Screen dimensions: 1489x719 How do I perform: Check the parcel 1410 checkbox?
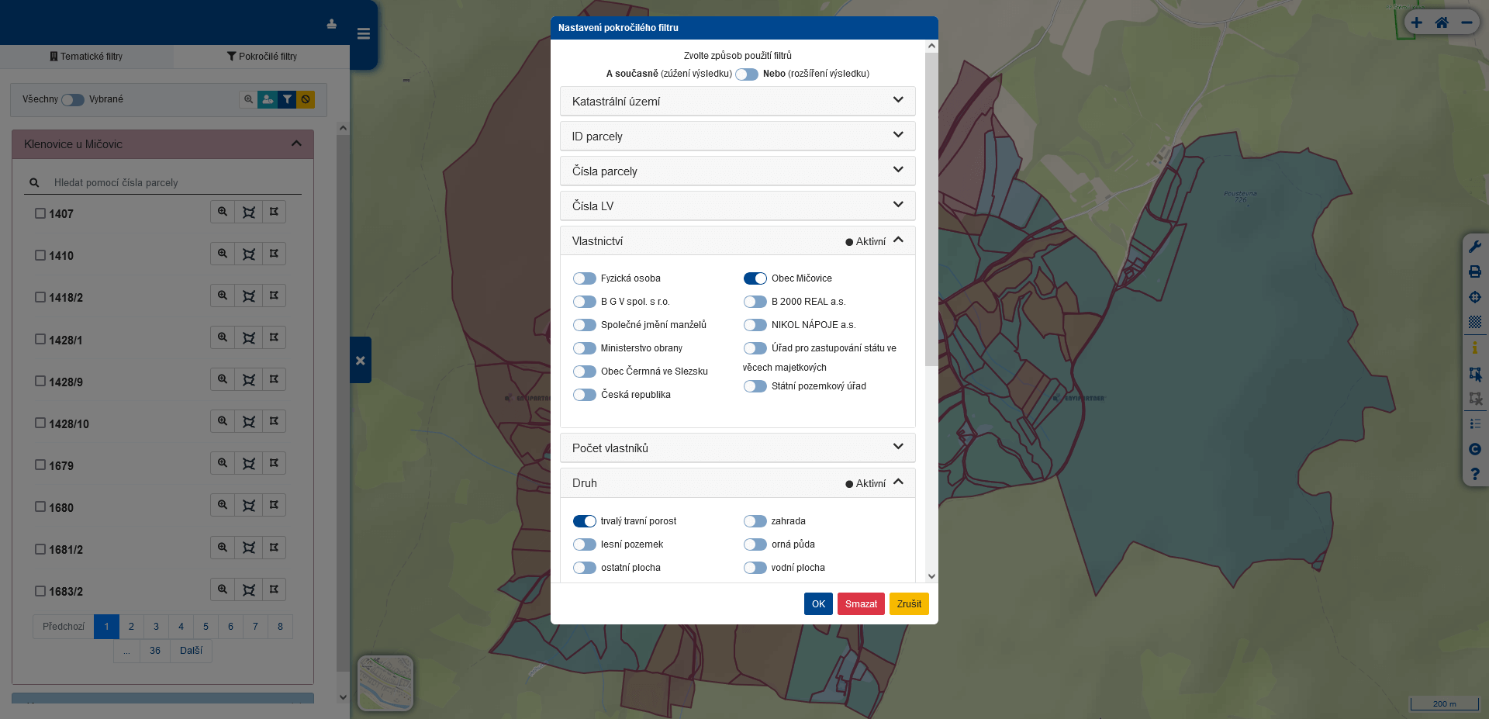pos(40,255)
